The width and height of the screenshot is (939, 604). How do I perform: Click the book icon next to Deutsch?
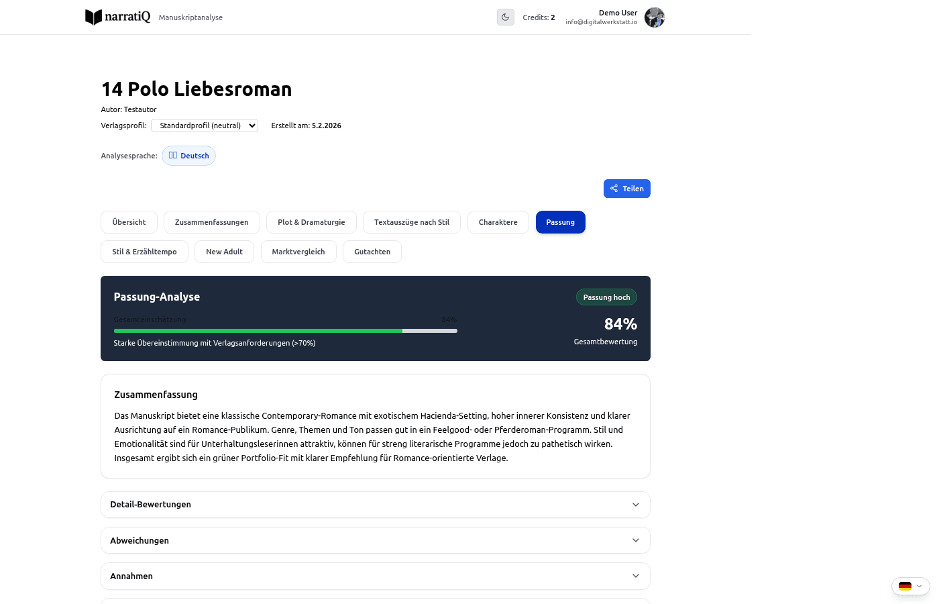point(173,156)
